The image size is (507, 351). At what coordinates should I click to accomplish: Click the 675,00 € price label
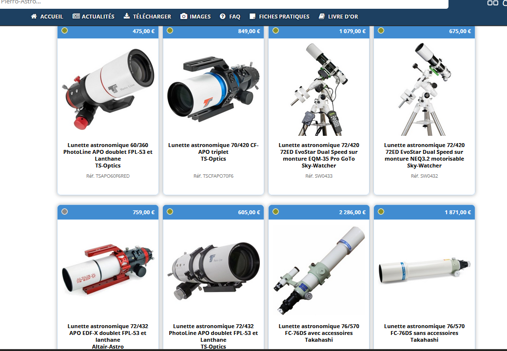tap(460, 31)
